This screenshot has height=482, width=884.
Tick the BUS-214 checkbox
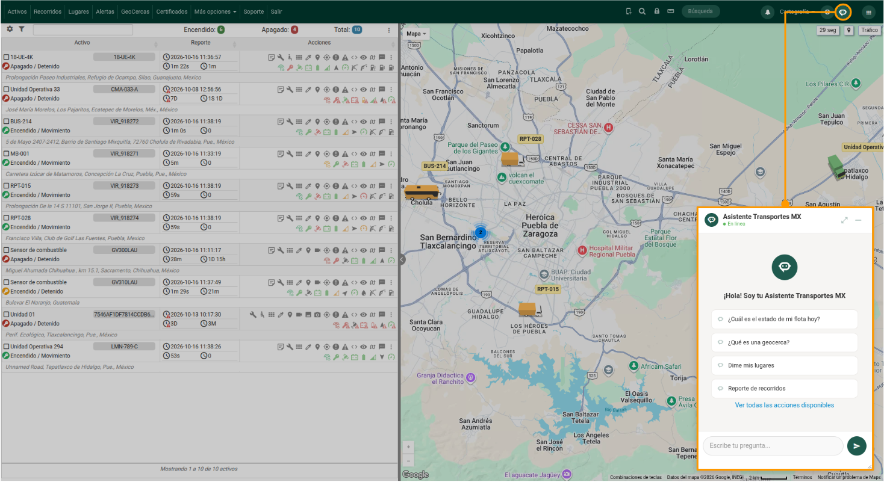click(7, 122)
